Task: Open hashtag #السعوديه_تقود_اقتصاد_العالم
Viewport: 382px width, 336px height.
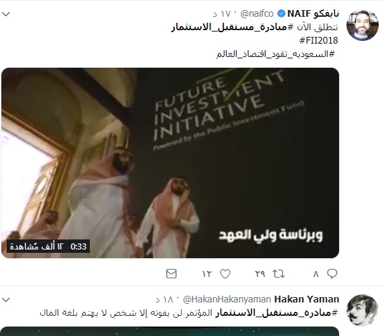Action: (275, 54)
